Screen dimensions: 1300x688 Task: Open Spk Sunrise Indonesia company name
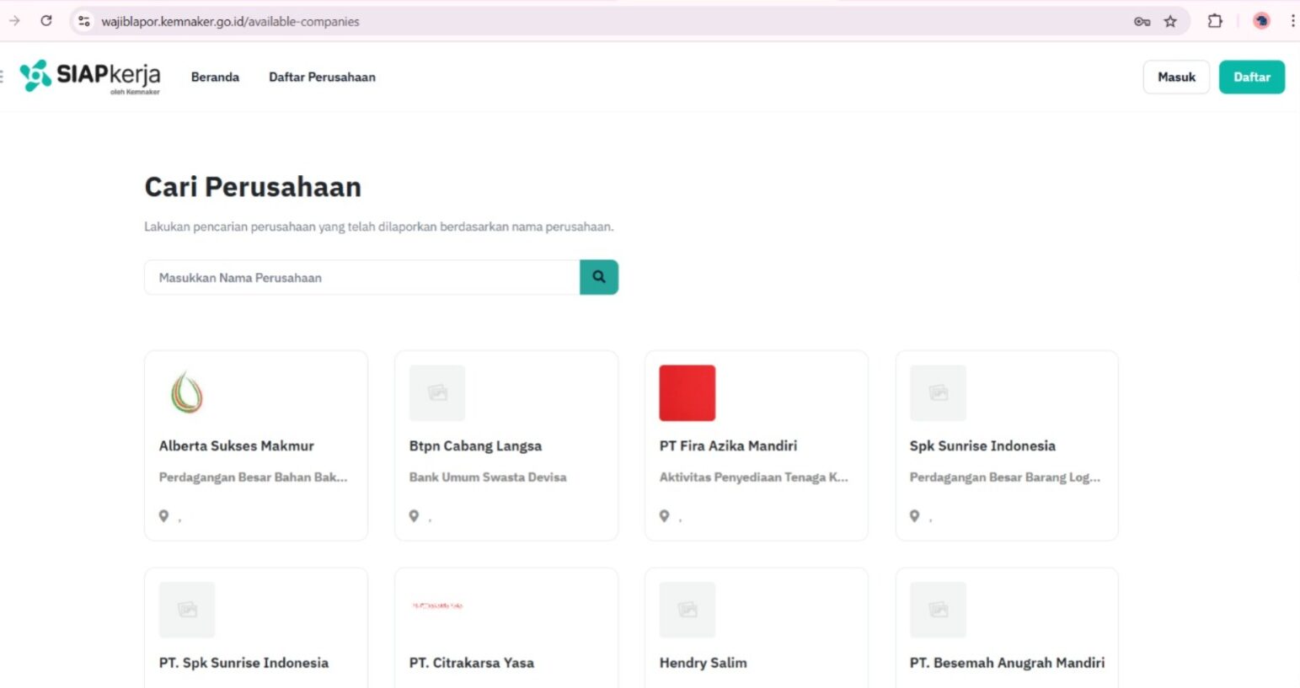[x=982, y=446]
